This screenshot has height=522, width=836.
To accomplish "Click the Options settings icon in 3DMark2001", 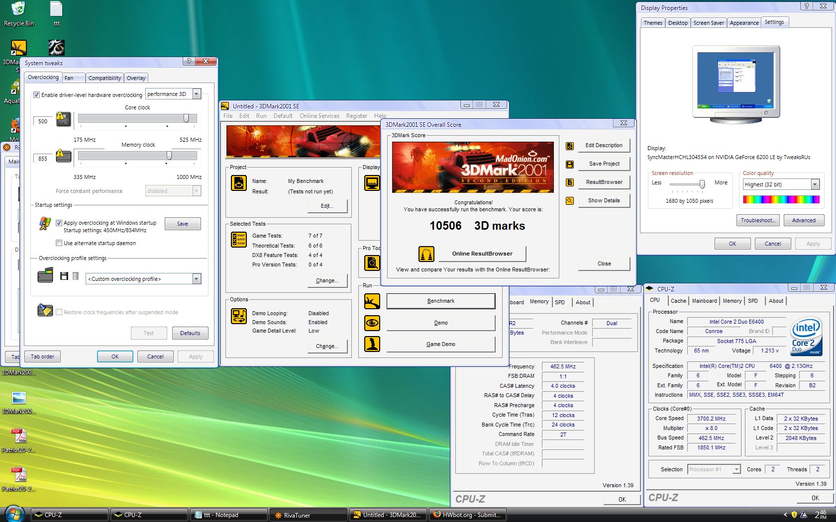I will click(x=239, y=316).
